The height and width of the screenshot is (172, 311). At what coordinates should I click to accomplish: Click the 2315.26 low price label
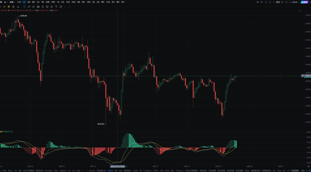(x=101, y=124)
